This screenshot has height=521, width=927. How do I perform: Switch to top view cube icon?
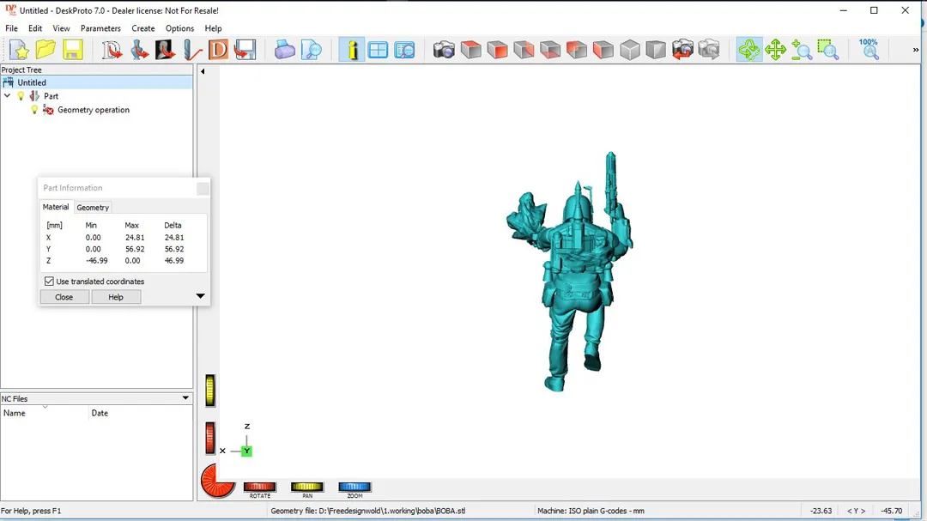(x=470, y=51)
